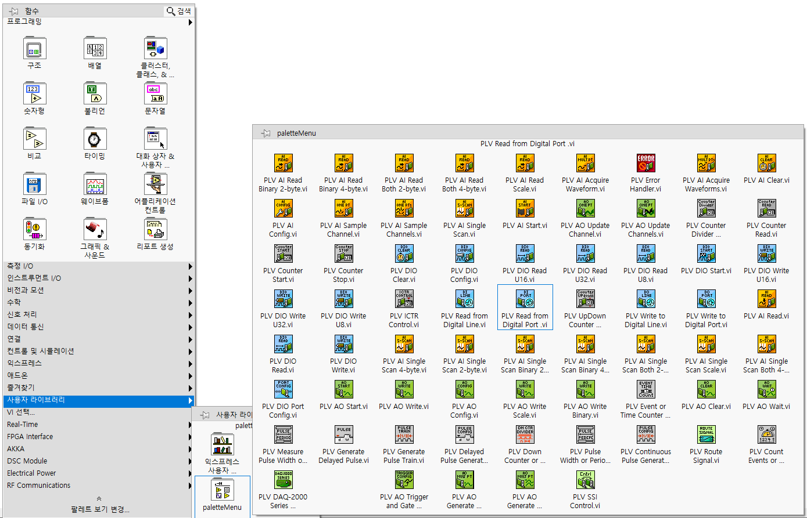Select PLV AI Clear.vi icon
807x518 pixels.
[766, 163]
